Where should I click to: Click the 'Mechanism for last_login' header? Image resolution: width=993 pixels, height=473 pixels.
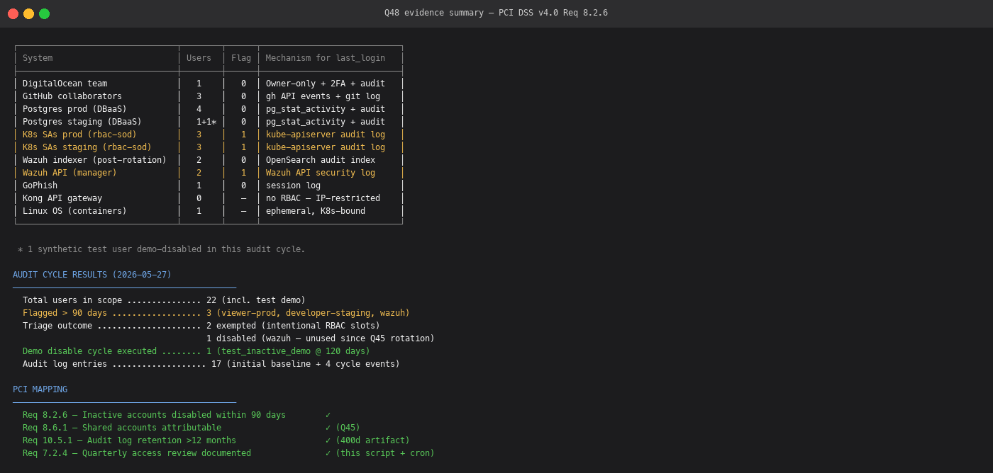(x=326, y=58)
